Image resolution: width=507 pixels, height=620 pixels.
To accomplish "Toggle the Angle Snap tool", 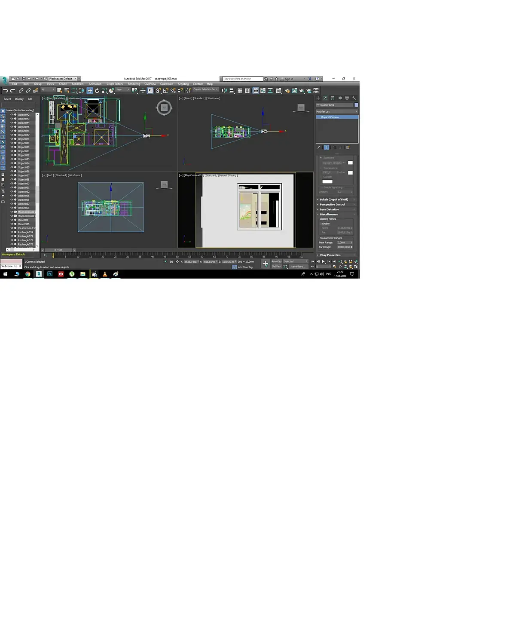I will click(165, 91).
